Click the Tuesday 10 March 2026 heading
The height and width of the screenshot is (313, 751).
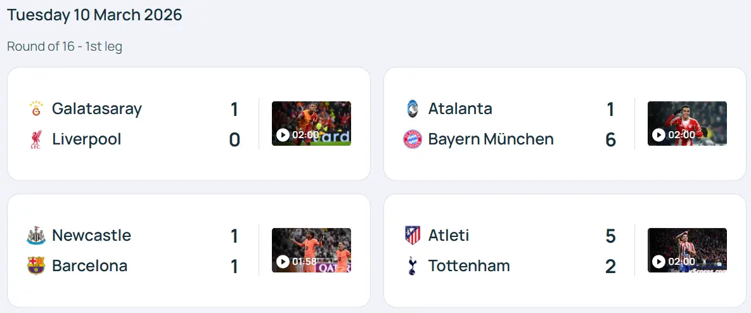click(94, 15)
